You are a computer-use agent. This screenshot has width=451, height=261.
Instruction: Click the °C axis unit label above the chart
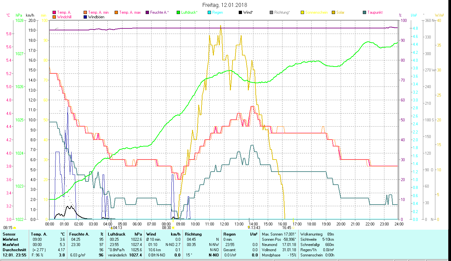tap(8, 15)
